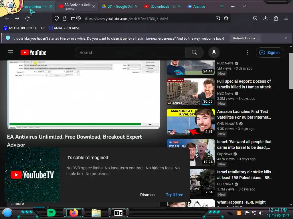Switch to the Download YouTube tab

[x=162, y=7]
